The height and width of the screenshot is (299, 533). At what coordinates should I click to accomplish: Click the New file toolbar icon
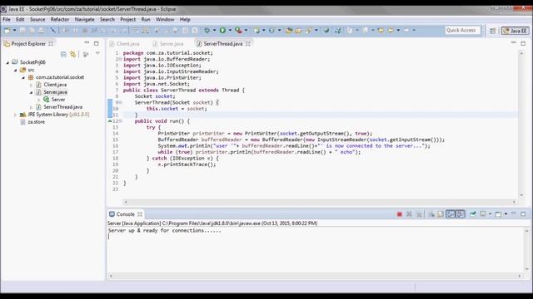click(x=7, y=31)
